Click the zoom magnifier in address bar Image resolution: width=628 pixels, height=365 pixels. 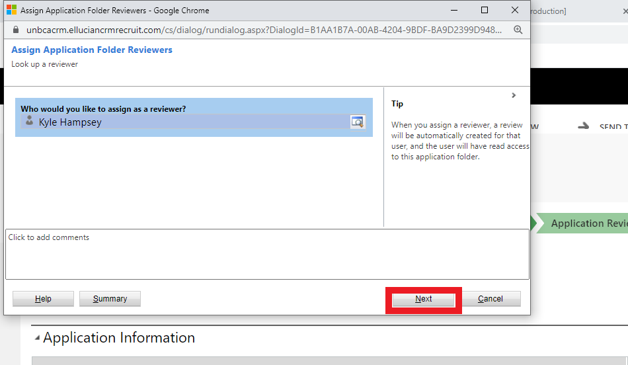(x=518, y=30)
